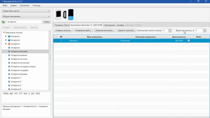Open the Настройки menu
The width and height of the screenshot is (210, 118).
25,5
